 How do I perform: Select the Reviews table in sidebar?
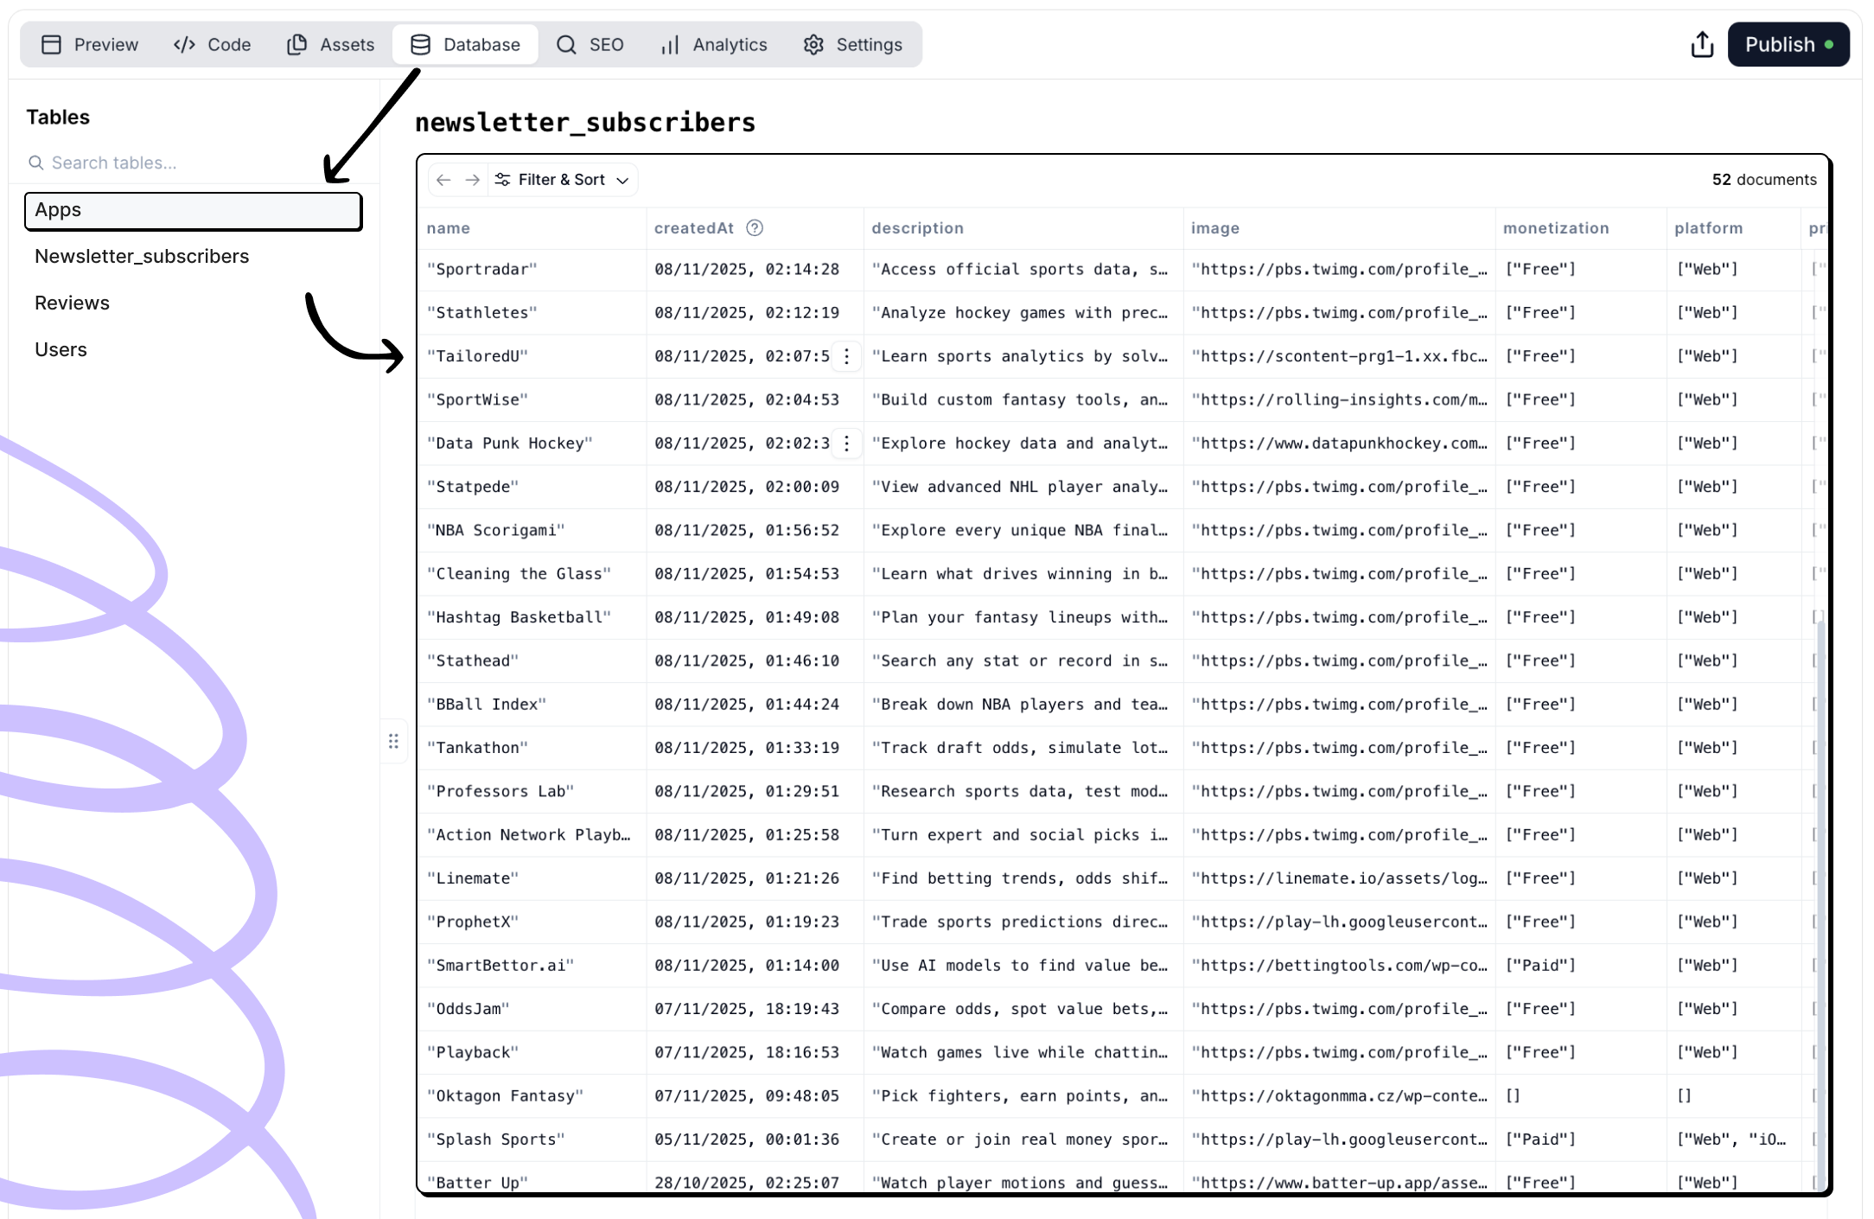tap(72, 303)
